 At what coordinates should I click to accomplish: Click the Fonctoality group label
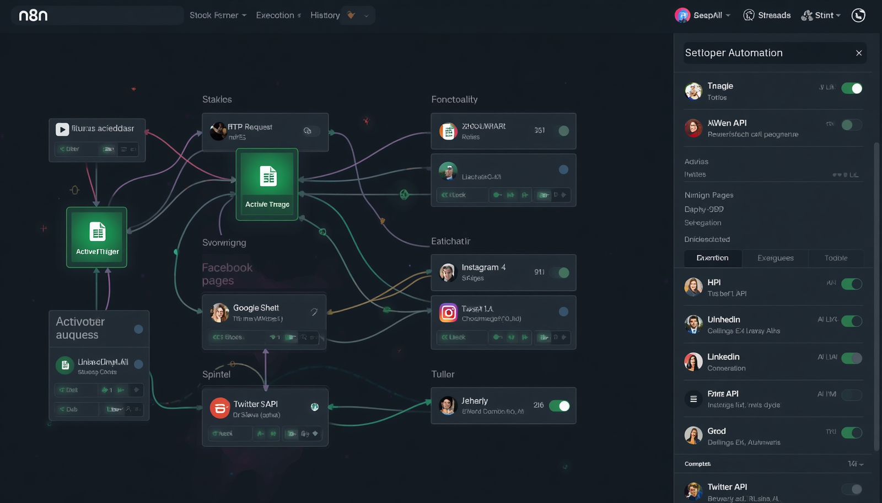click(x=454, y=99)
